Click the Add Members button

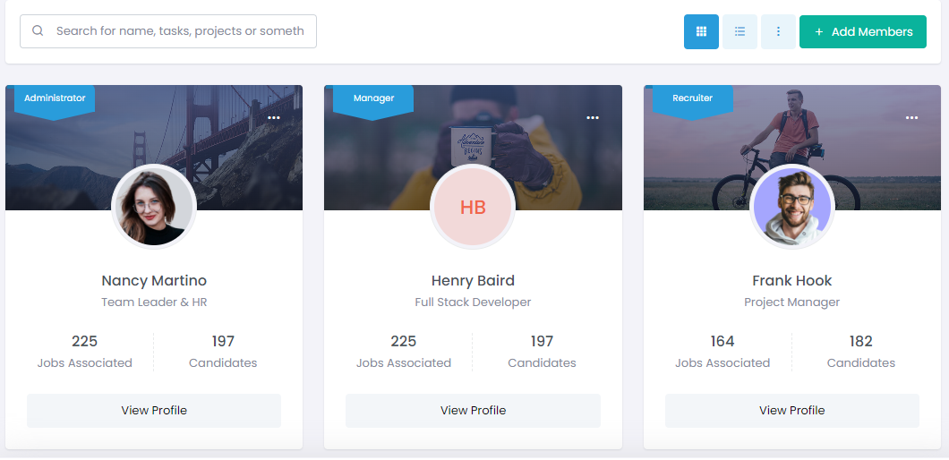point(862,31)
